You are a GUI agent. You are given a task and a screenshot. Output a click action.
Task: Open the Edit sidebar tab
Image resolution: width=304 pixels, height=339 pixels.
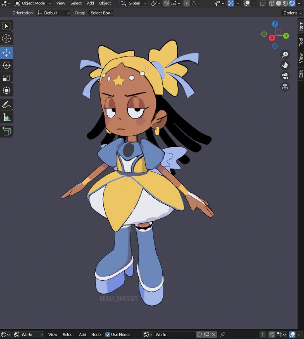point(301,74)
